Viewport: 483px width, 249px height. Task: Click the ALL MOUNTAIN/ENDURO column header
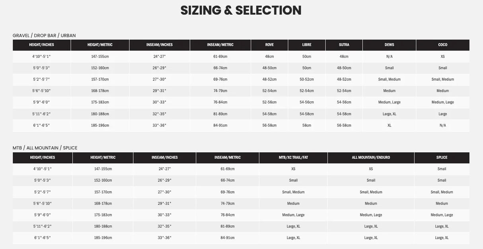tap(371, 158)
